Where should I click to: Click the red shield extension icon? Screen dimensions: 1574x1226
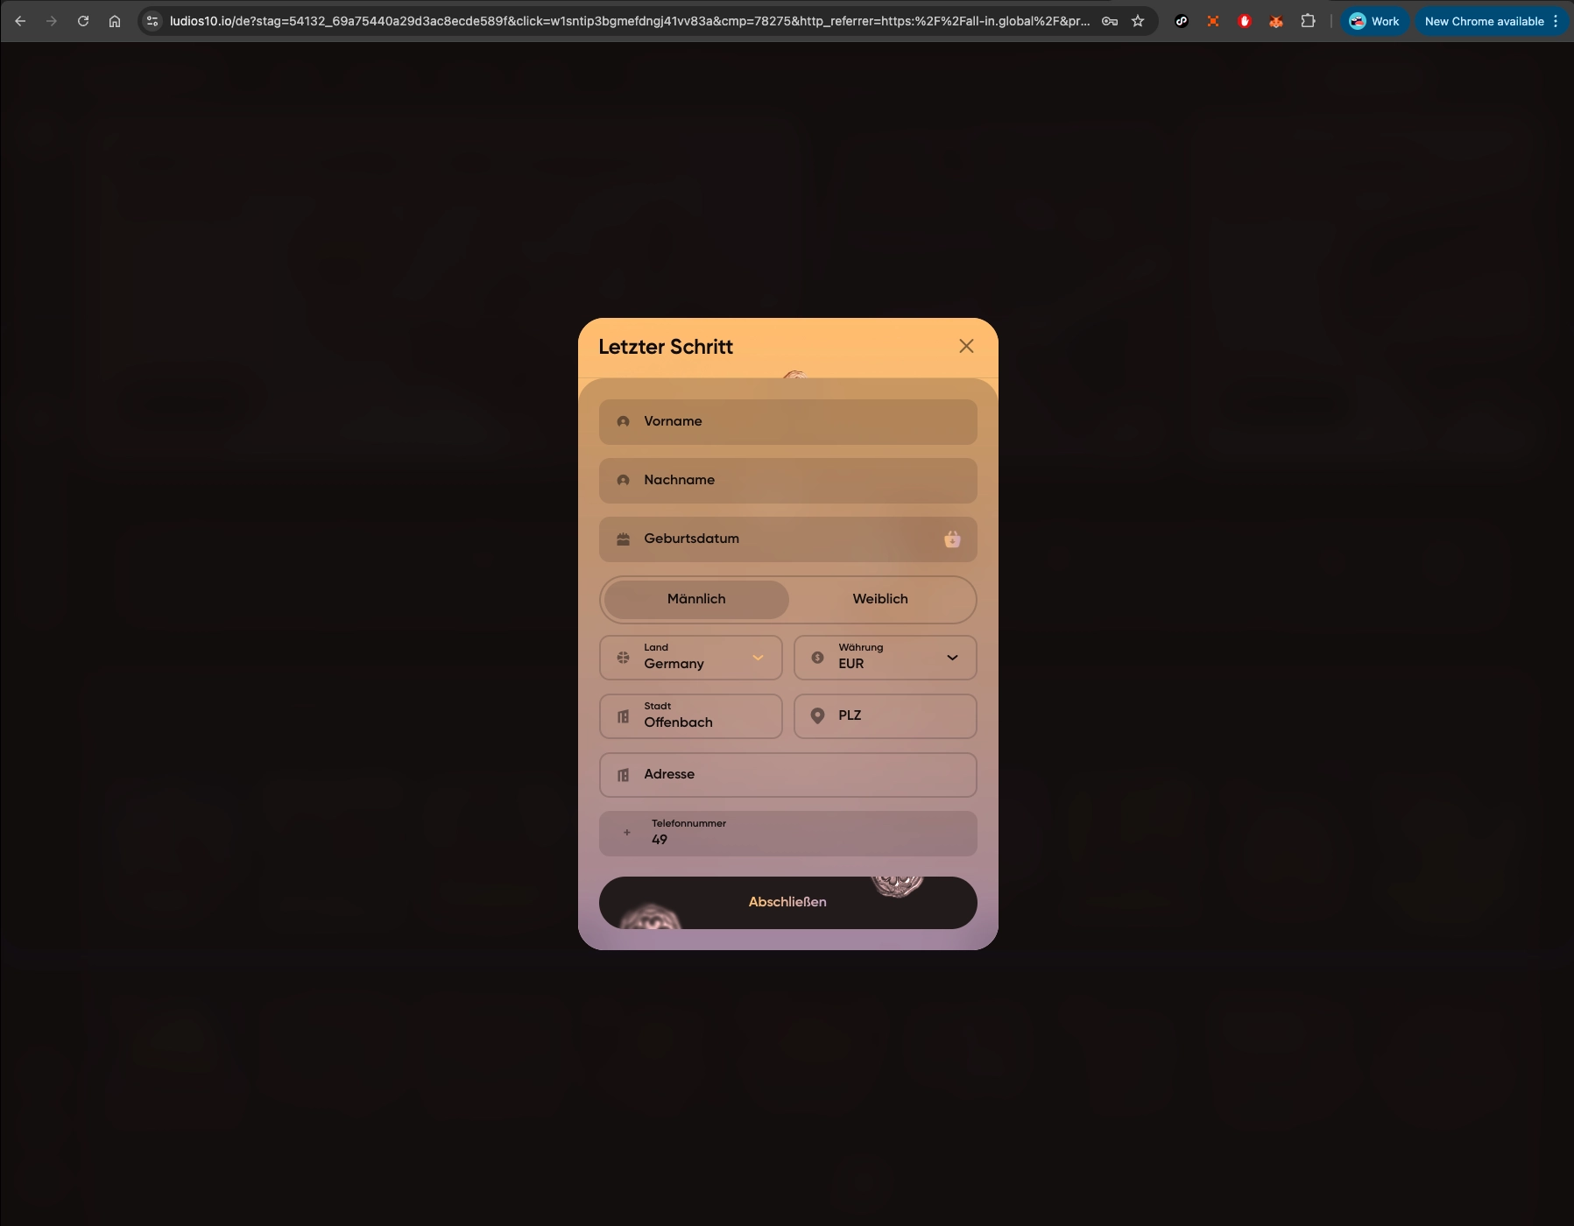pos(1245,21)
